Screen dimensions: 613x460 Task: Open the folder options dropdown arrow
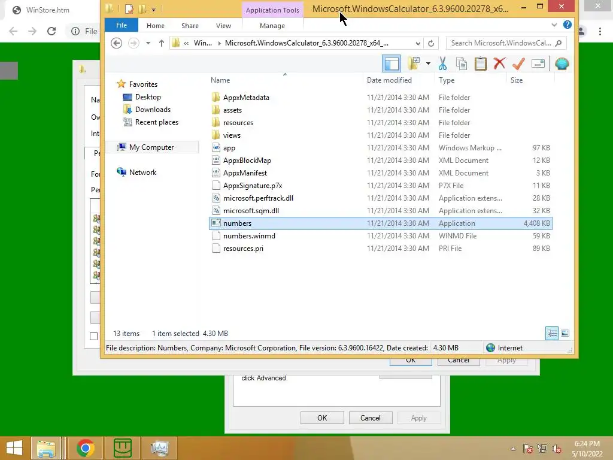tap(429, 63)
